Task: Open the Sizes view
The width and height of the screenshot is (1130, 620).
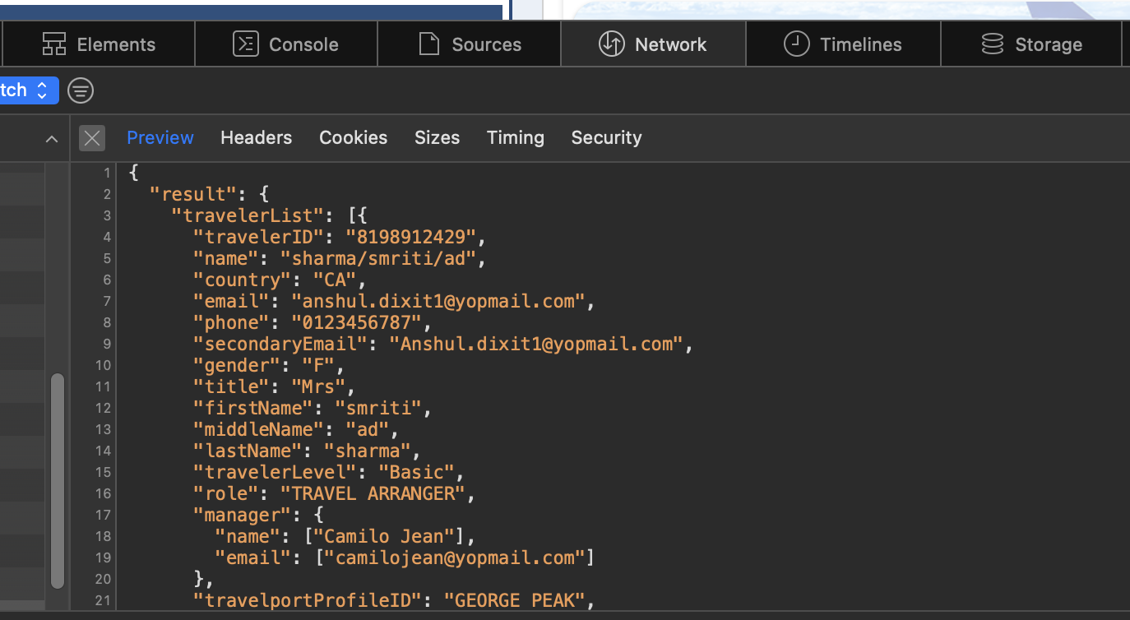Action: point(437,138)
